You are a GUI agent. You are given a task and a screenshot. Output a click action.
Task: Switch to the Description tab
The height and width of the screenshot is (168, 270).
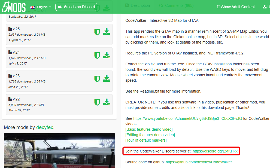[138, 5]
